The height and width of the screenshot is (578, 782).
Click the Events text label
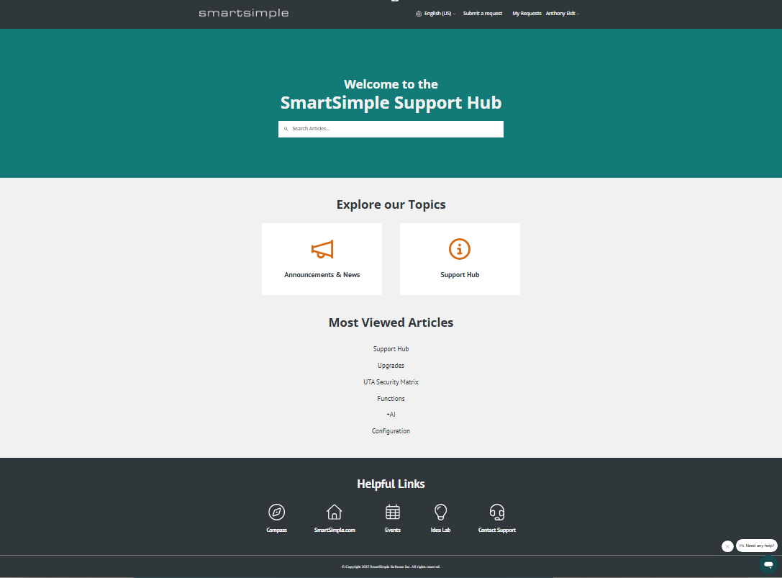(393, 530)
